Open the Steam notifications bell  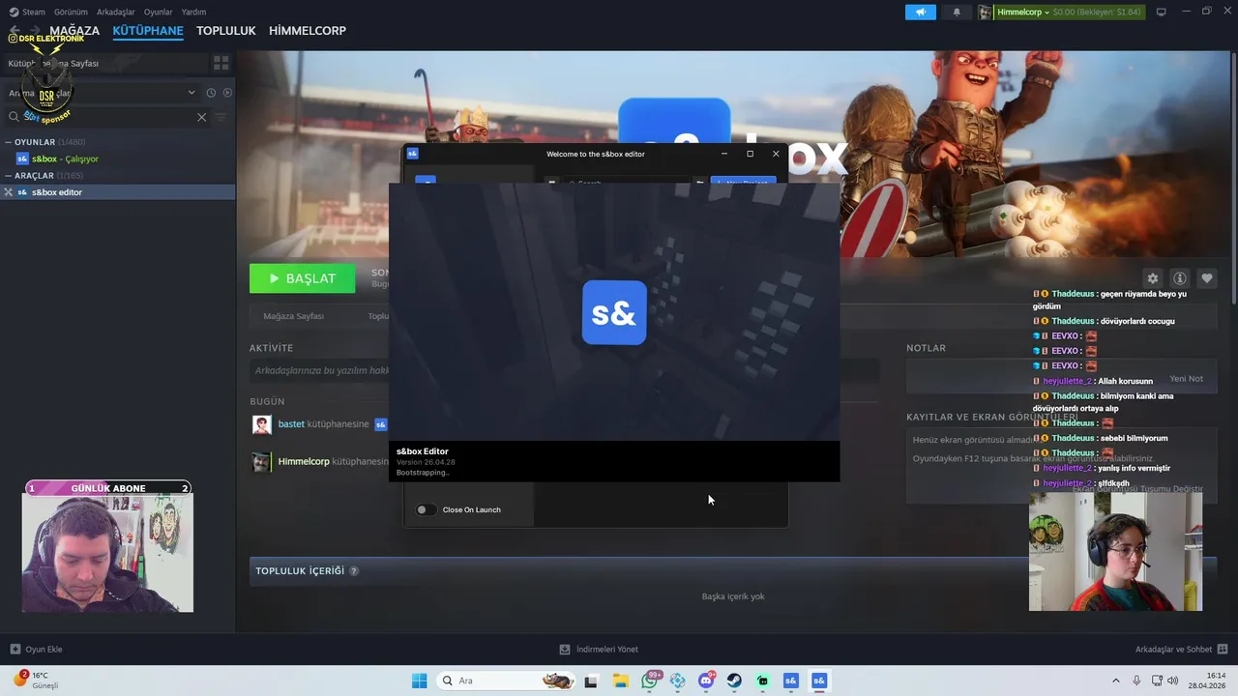click(957, 12)
